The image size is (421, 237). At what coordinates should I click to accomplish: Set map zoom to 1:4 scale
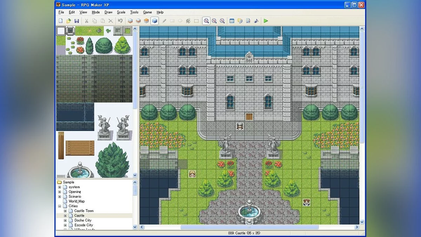[x=222, y=21]
